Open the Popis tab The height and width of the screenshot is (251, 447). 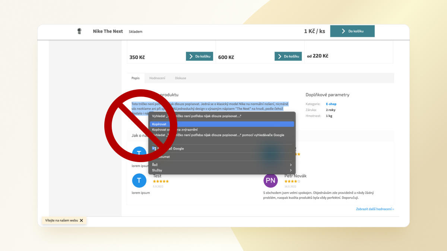[x=136, y=78]
